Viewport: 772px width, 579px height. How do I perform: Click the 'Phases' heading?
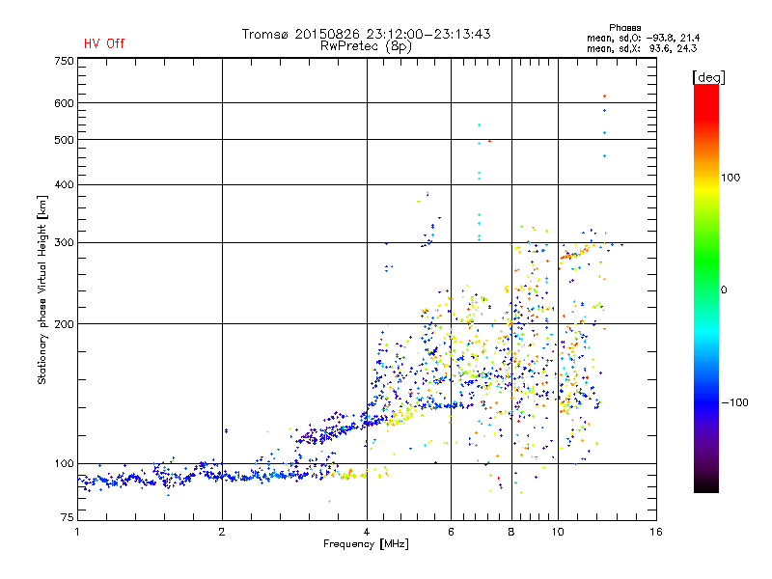(624, 28)
